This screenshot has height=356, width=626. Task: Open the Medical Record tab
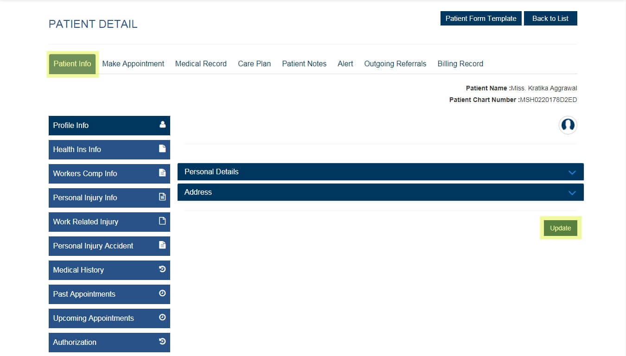[x=201, y=64]
